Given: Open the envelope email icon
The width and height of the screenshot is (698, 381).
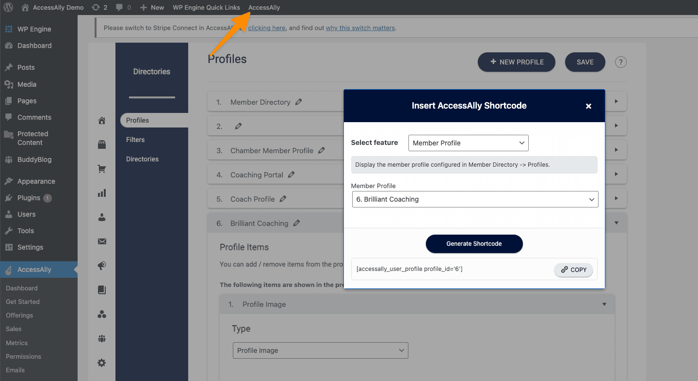Looking at the screenshot, I should pyautogui.click(x=102, y=241).
